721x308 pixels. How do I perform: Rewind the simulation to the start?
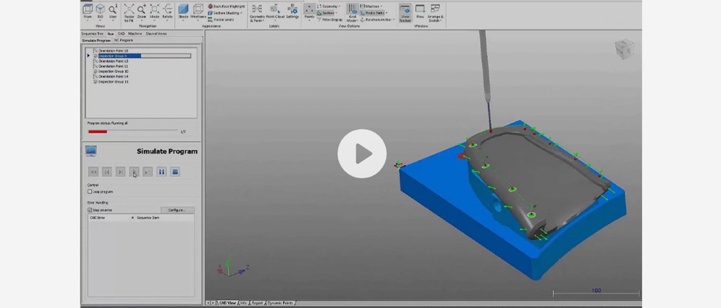click(93, 172)
